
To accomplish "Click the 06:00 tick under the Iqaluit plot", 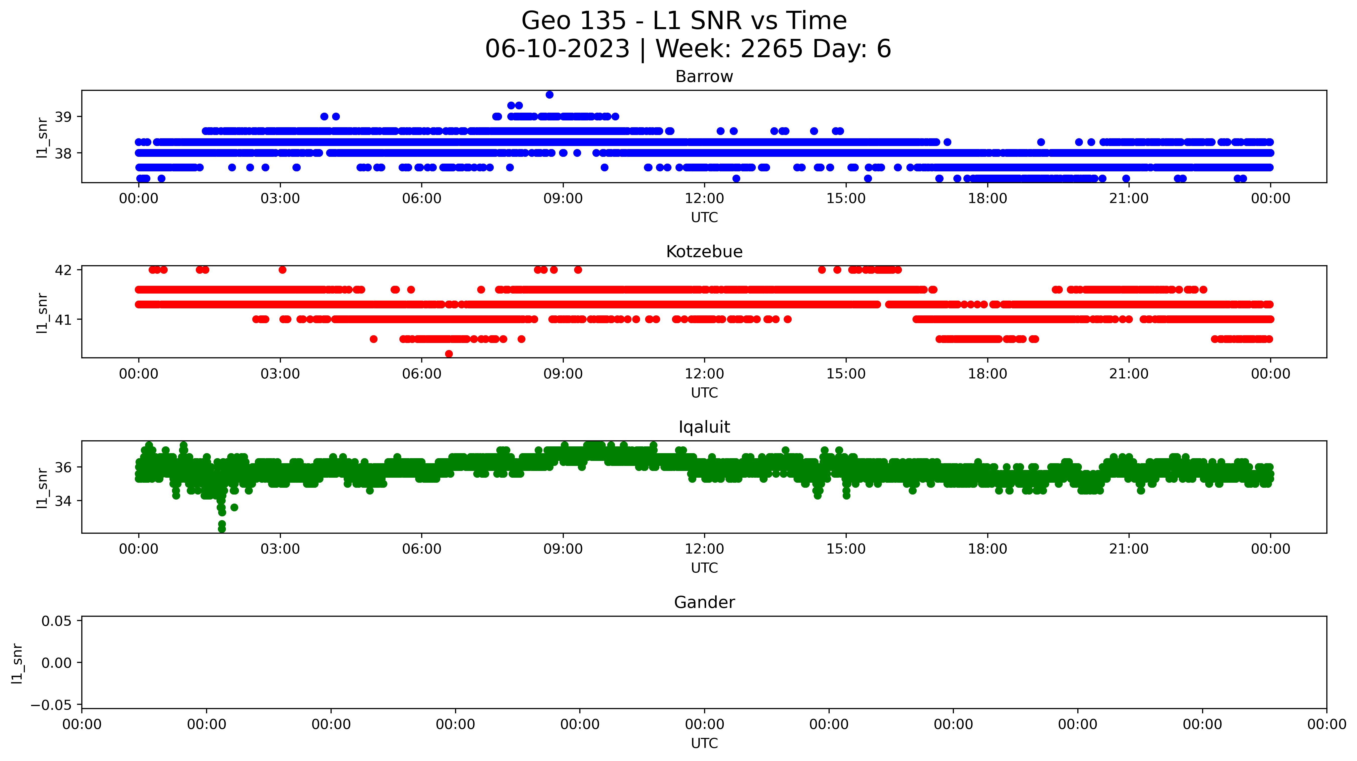I will [x=421, y=549].
